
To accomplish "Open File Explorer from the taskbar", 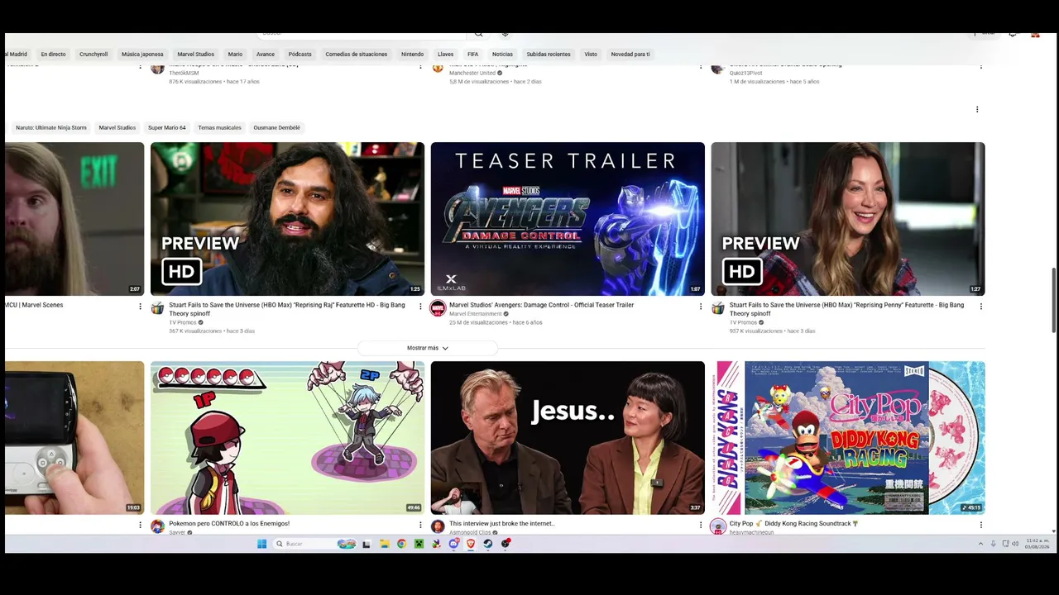I will coord(385,544).
